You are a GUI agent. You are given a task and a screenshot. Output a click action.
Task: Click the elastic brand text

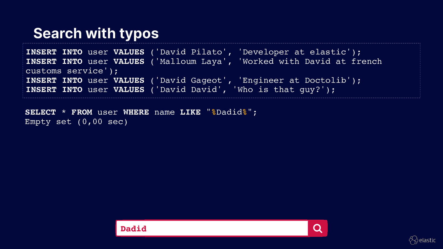[427, 240]
